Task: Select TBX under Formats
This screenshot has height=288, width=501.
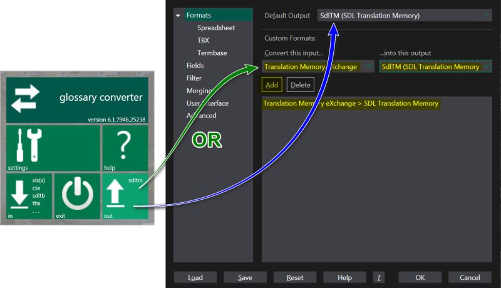Action: pos(203,40)
